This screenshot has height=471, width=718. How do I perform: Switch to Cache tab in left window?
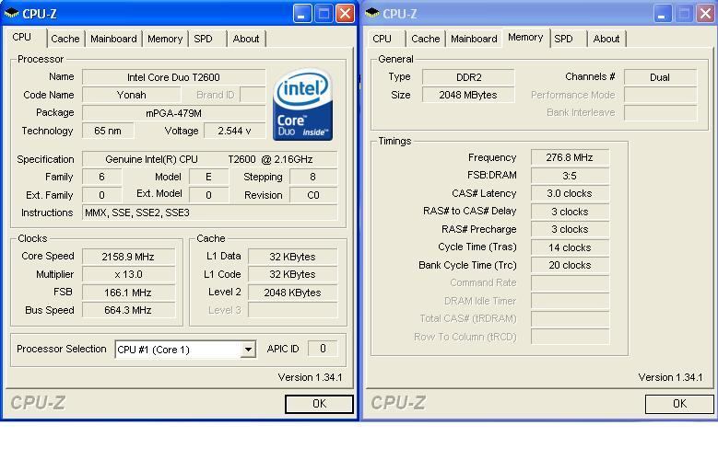click(x=65, y=39)
